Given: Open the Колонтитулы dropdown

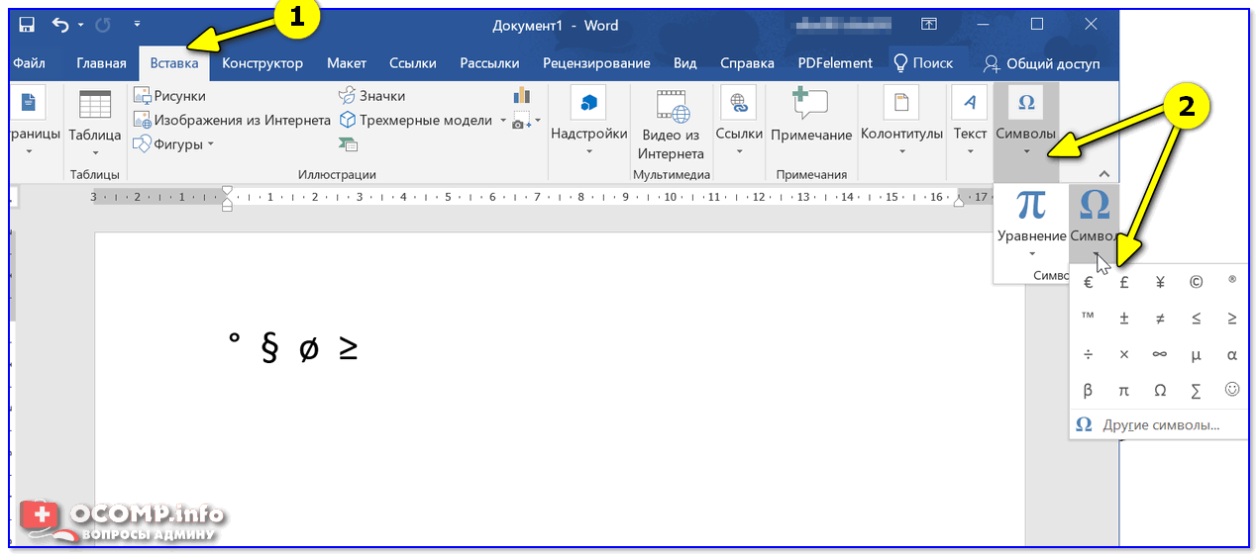Looking at the screenshot, I should tap(901, 151).
